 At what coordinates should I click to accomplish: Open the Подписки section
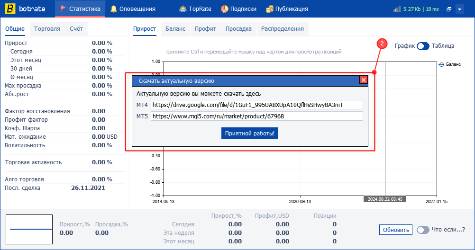pyautogui.click(x=238, y=9)
